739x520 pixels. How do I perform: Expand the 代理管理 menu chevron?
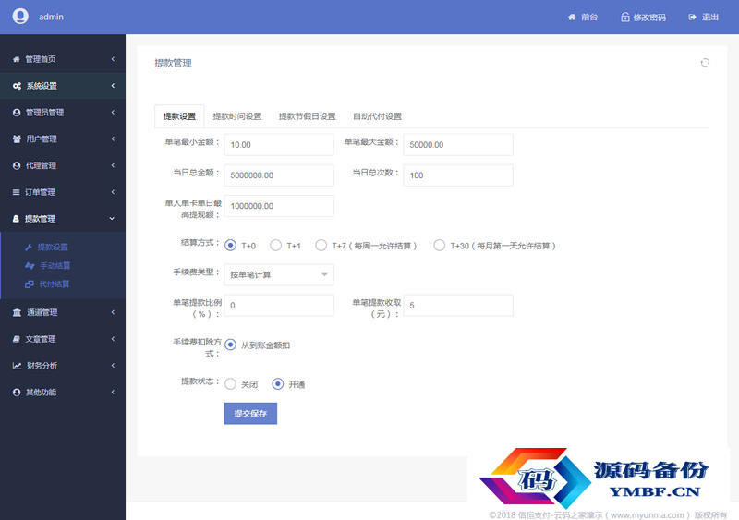(x=113, y=165)
